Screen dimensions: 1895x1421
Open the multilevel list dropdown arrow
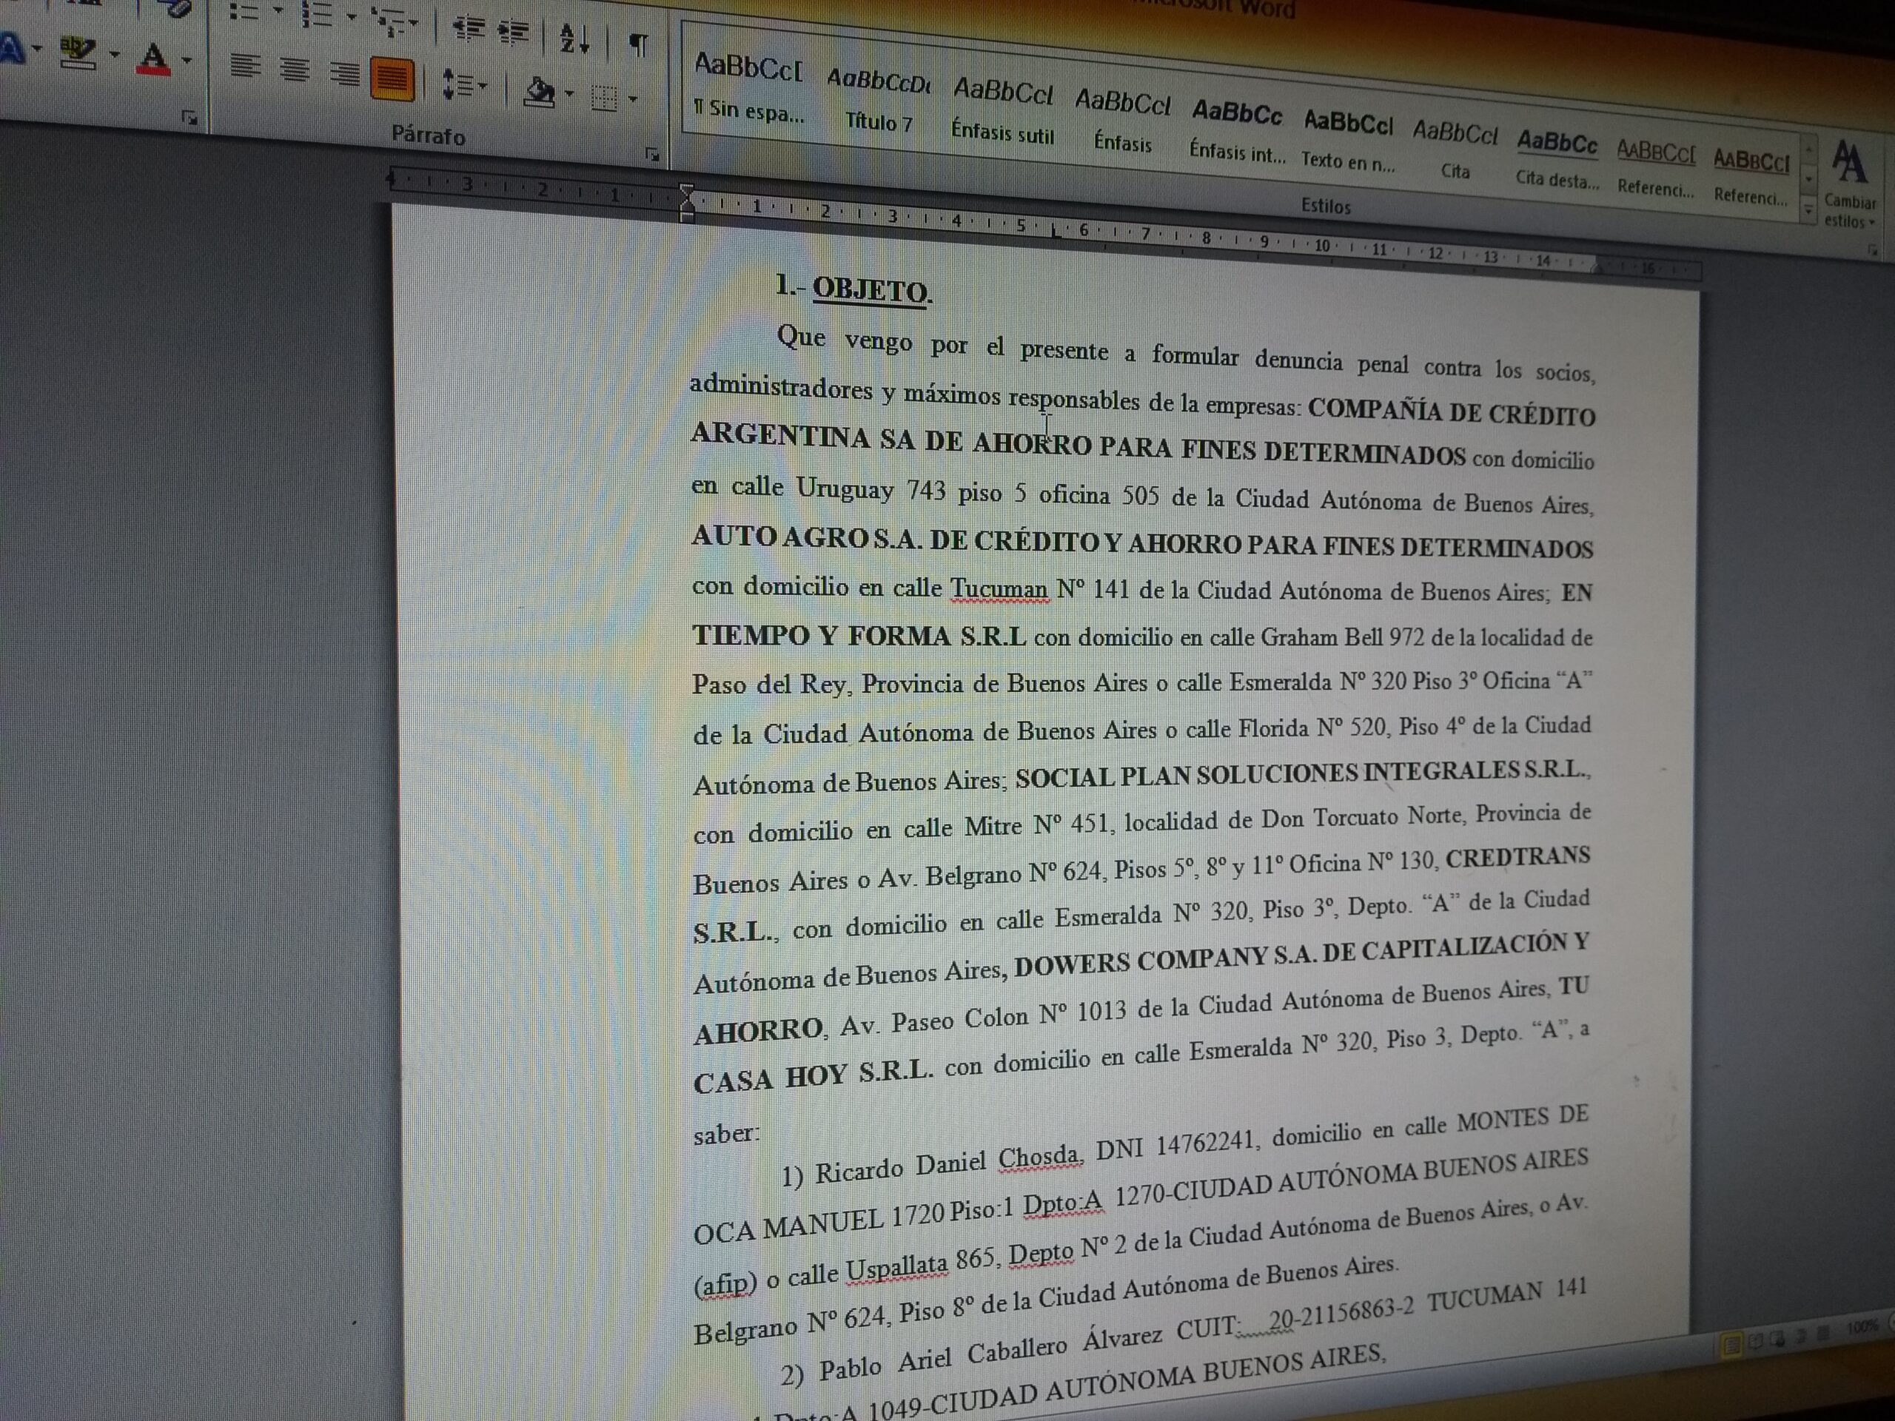(414, 23)
